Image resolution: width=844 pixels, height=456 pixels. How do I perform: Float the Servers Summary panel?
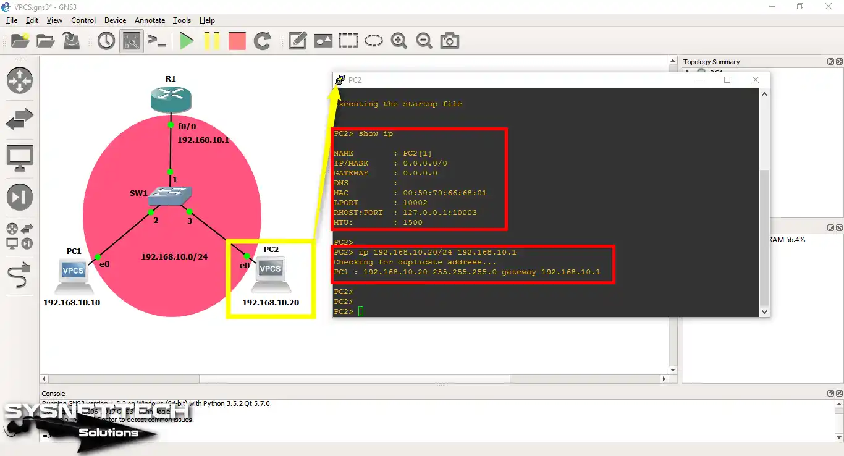[830, 228]
